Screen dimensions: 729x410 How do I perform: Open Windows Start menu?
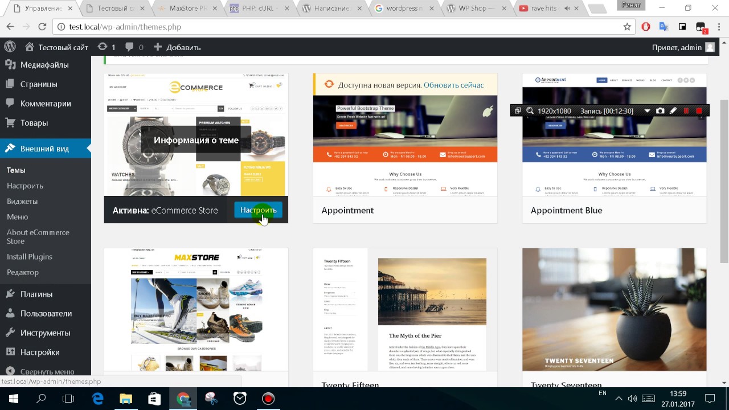(x=13, y=399)
